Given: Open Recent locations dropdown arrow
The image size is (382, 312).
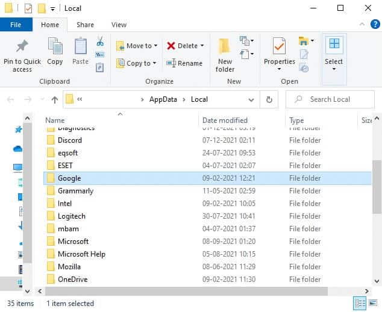Looking at the screenshot, I should [x=42, y=99].
